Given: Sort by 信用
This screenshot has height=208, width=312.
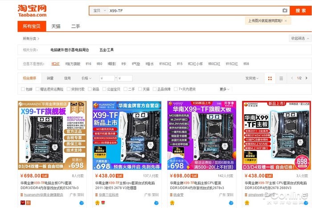Looking at the screenshot, I should coord(67,78).
